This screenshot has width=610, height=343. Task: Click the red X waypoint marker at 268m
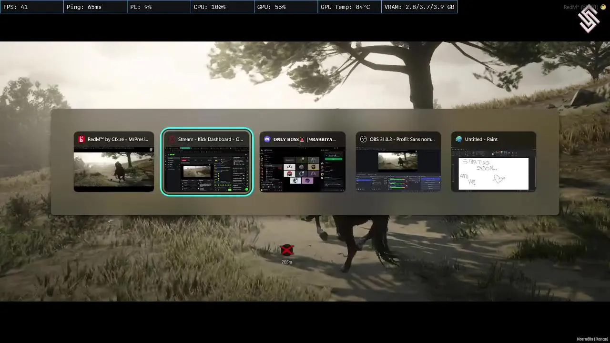[287, 250]
